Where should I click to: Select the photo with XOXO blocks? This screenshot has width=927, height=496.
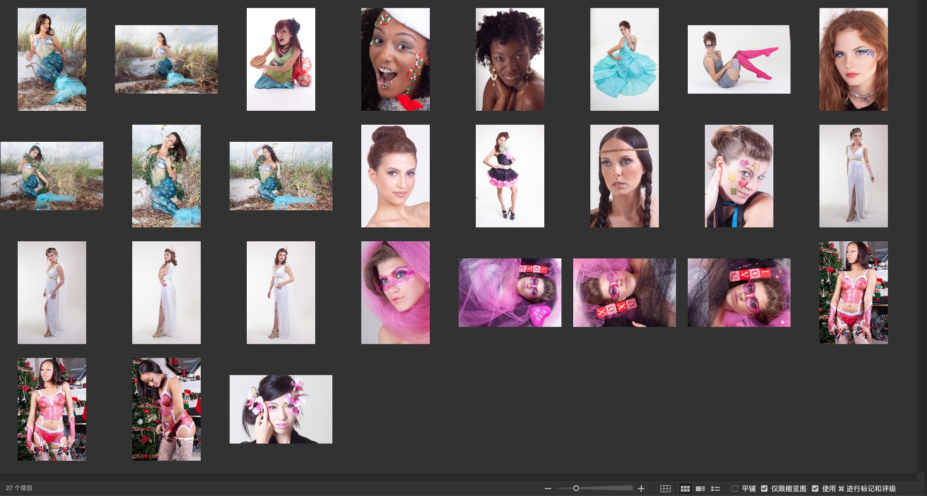624,293
